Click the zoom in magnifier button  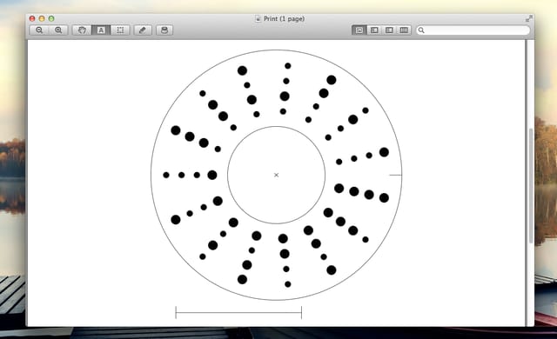pyautogui.click(x=58, y=30)
